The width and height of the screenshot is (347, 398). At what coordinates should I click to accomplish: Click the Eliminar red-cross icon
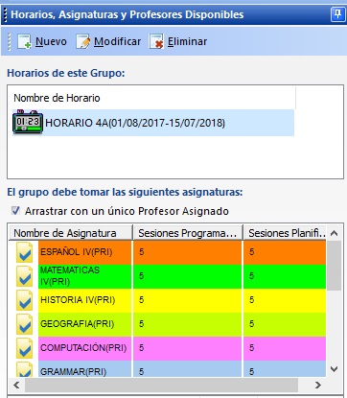point(156,41)
